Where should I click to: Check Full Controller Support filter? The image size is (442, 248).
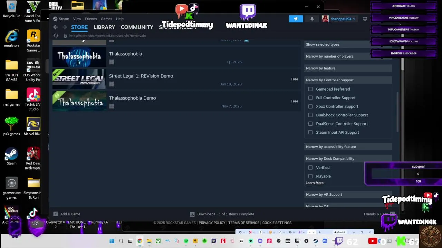[x=310, y=97]
